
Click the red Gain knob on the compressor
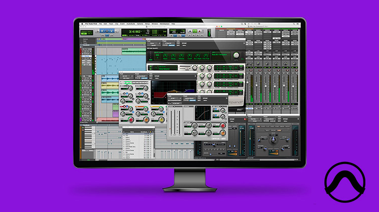[x=223, y=125]
